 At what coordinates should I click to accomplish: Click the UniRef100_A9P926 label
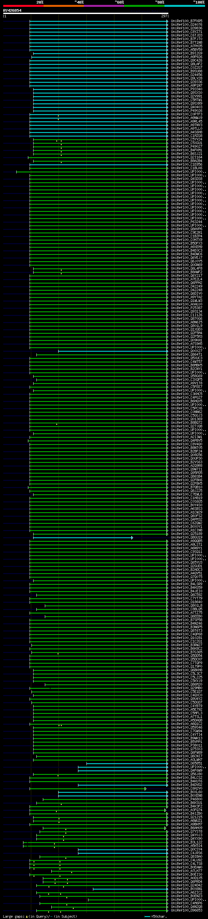187,57
